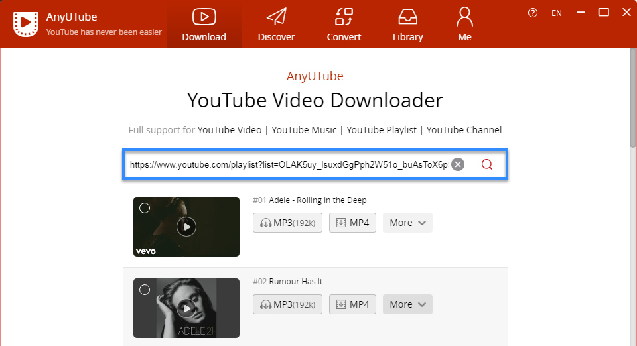637x346 pixels.
Task: Click the red search magnifier icon
Action: click(x=486, y=164)
